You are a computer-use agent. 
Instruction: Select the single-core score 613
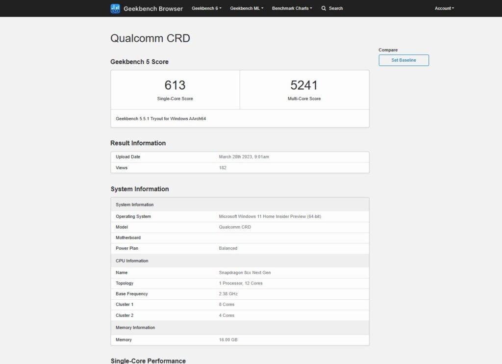[175, 85]
